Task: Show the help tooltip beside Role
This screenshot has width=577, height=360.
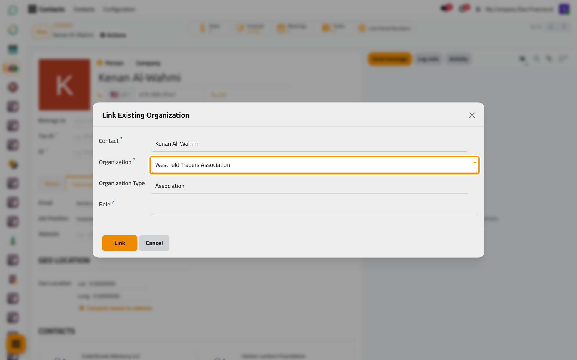Action: click(113, 202)
